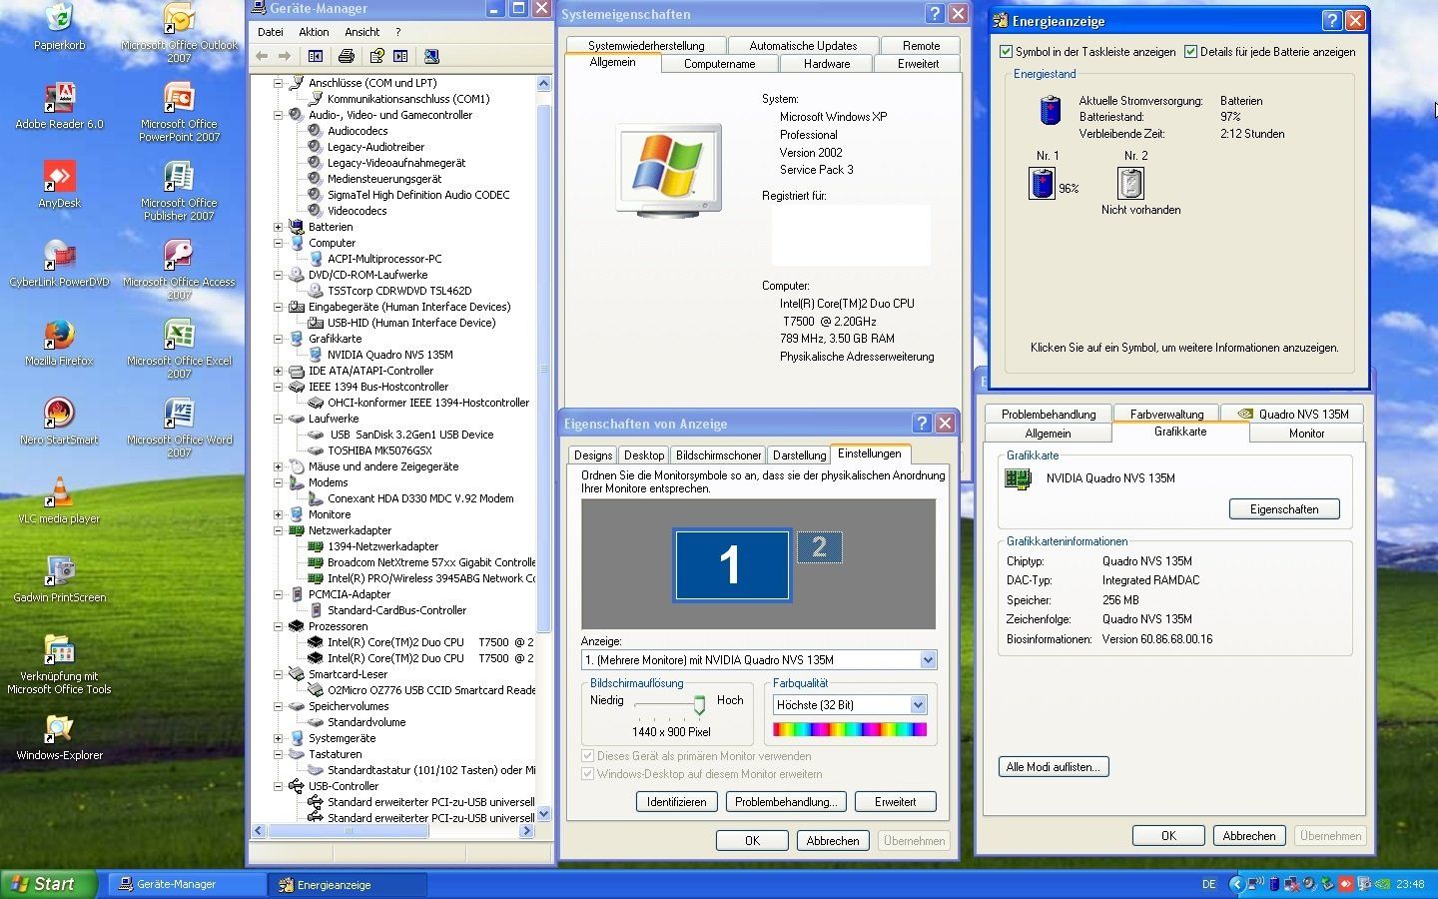Click battery Nr. 1 icon in Energieanzeige
This screenshot has height=899, width=1438.
1043,183
